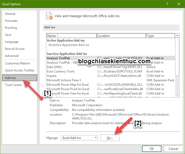Click the Go... button

[110, 138]
